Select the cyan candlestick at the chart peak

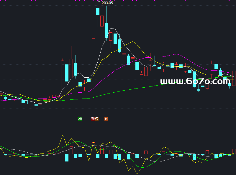click(98, 11)
